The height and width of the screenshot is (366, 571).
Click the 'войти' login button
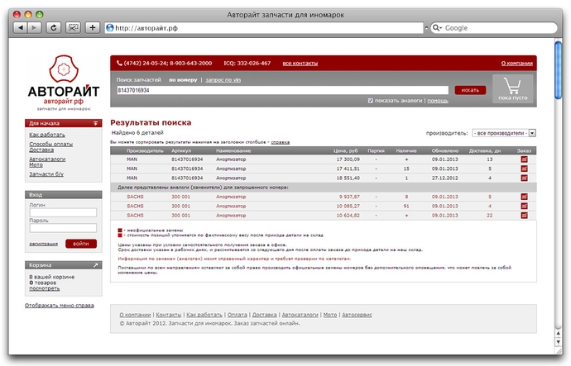81,244
